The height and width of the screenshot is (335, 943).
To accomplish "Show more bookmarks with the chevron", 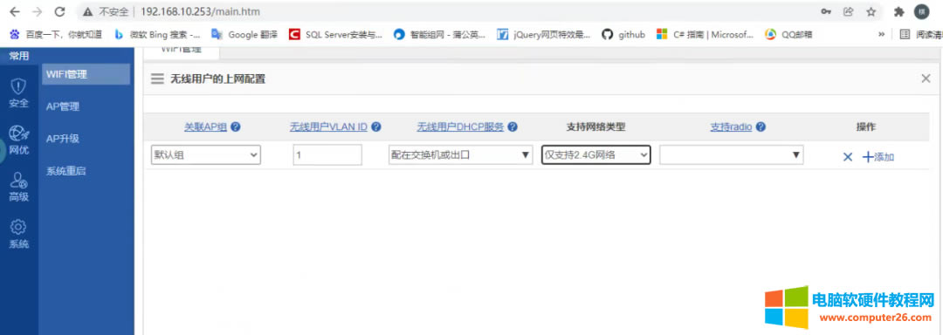I will tap(881, 35).
